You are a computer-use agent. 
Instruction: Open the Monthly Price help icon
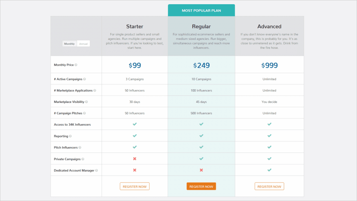pos(76,65)
